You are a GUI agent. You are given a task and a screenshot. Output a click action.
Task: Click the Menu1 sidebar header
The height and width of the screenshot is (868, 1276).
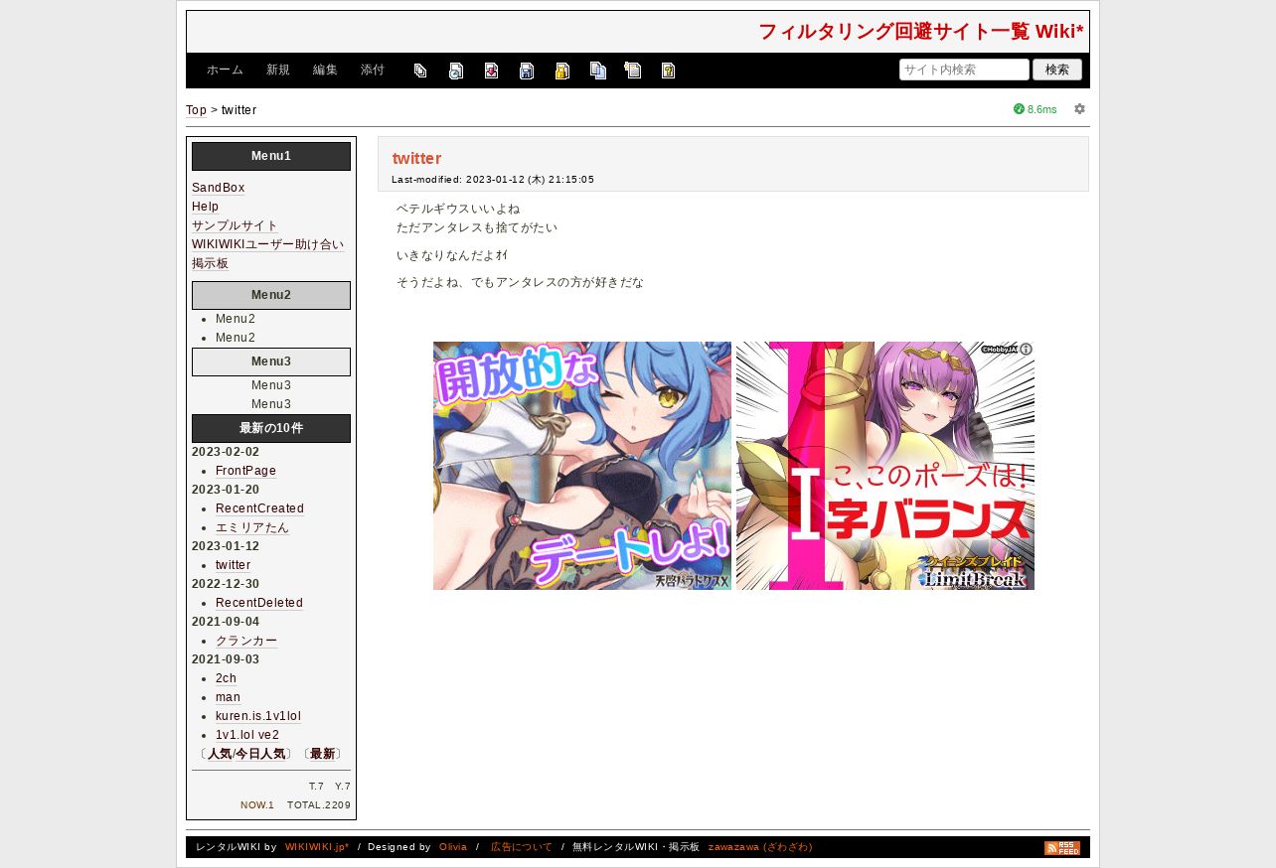pos(271,156)
